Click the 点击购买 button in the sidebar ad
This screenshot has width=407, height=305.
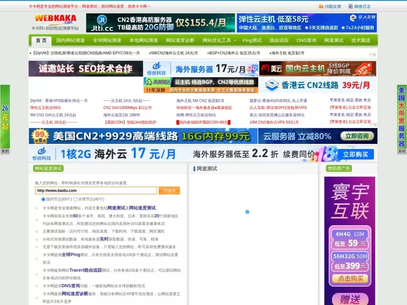click(350, 279)
